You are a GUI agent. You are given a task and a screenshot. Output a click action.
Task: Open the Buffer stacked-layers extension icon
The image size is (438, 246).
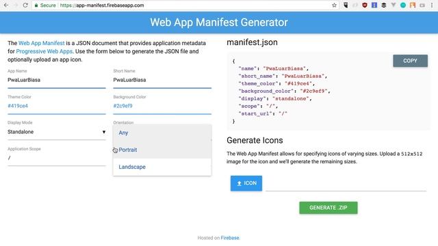[384, 5]
